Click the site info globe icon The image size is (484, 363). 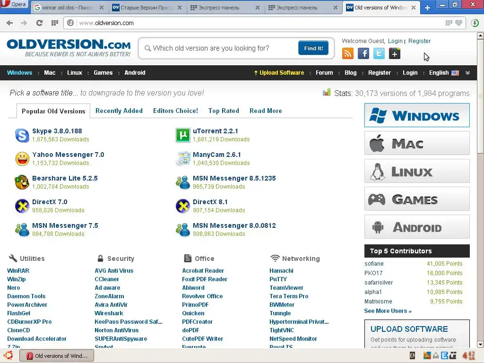point(70,23)
